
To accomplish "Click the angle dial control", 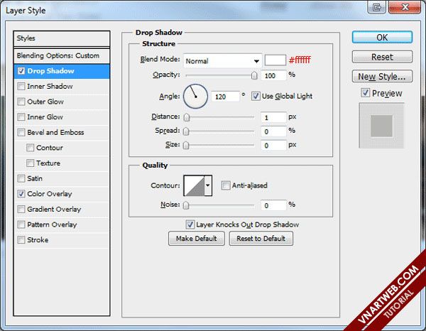I will 195,96.
